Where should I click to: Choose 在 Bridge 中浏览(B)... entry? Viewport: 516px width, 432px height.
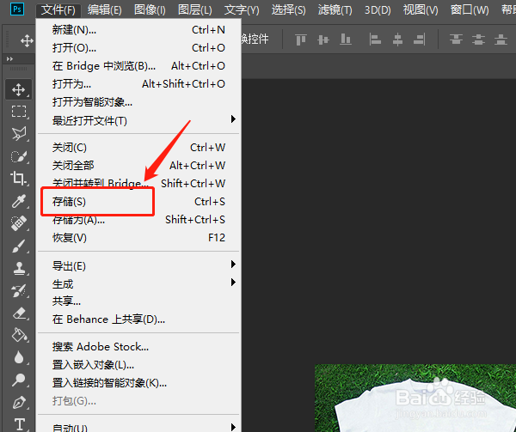tap(138, 66)
